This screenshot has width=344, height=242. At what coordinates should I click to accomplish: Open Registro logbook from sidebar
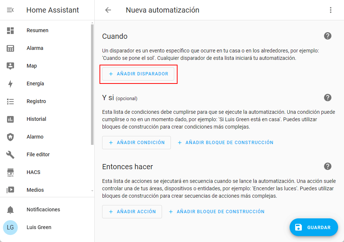[x=36, y=101]
